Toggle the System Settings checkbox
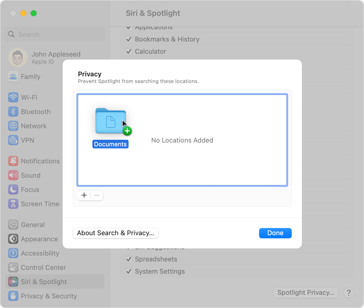The height and width of the screenshot is (308, 364). coord(129,271)
